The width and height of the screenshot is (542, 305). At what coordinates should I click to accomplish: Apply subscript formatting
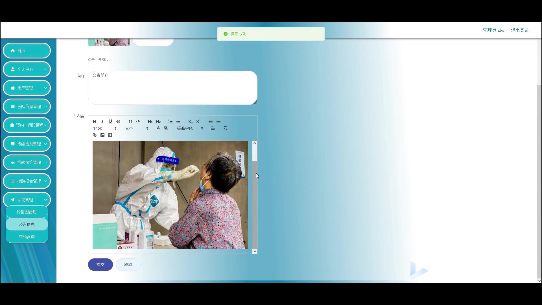190,121
